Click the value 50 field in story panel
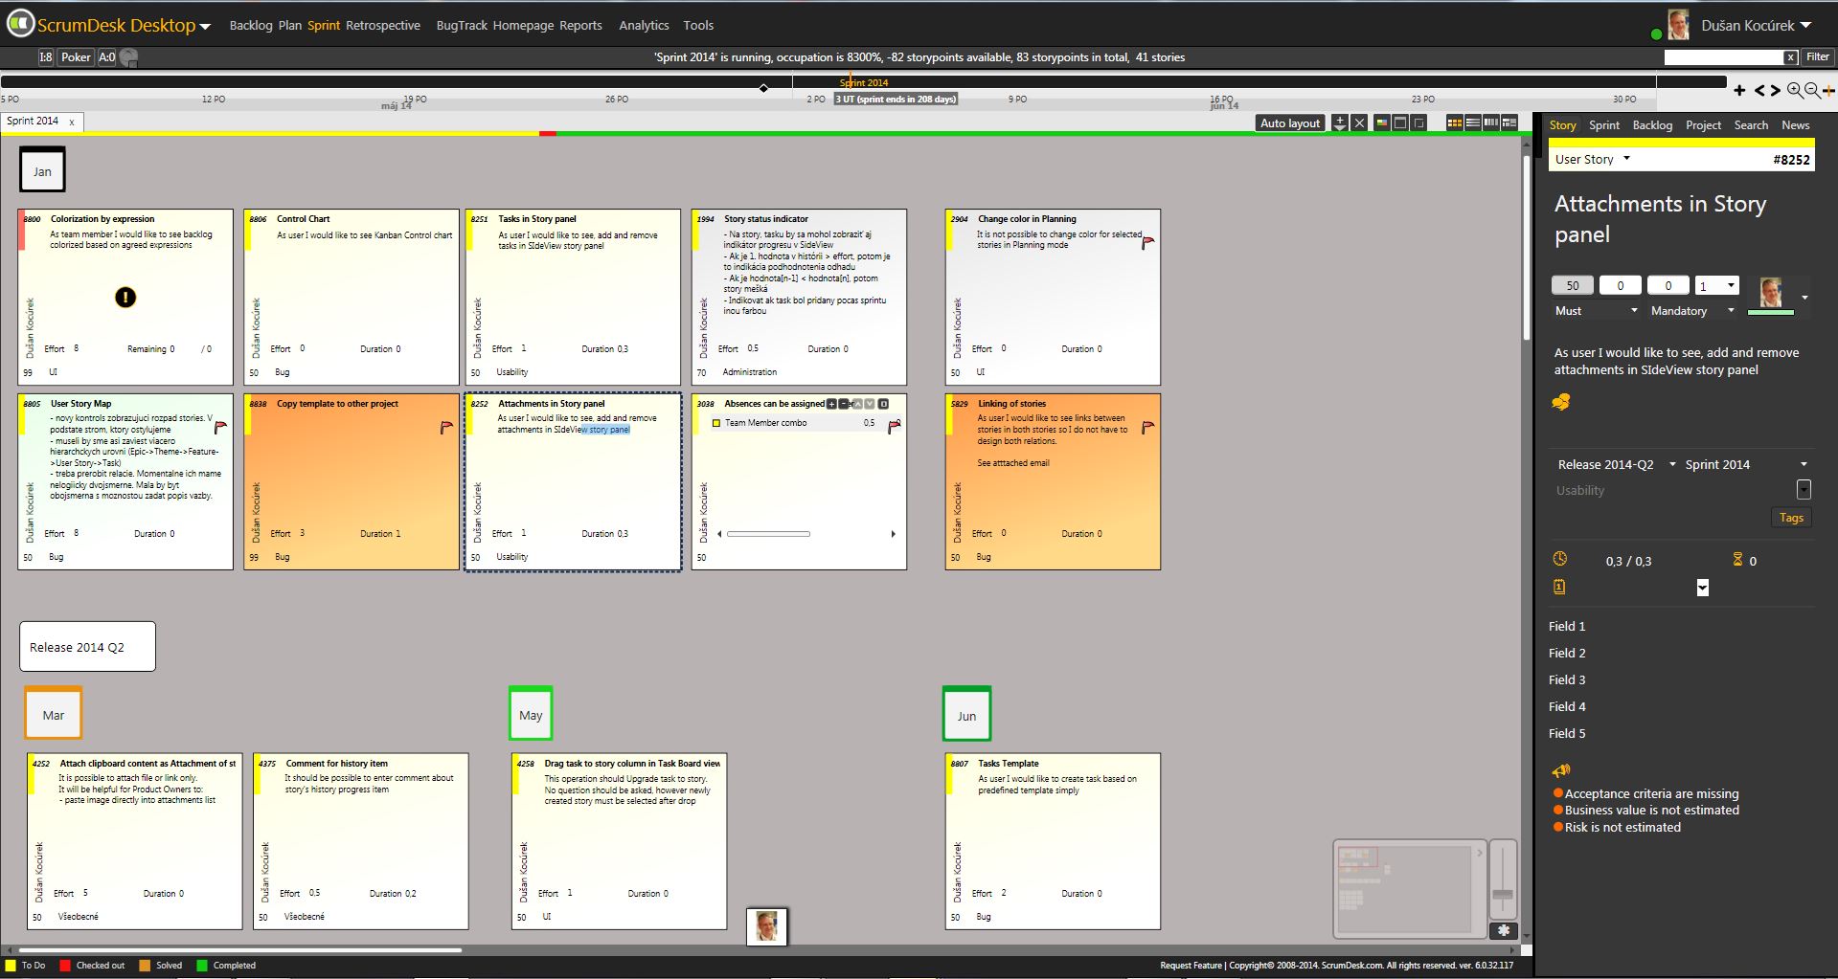The image size is (1838, 979). tap(1573, 285)
